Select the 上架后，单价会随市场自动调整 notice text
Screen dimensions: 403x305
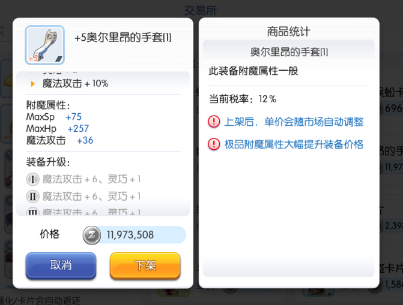[294, 122]
